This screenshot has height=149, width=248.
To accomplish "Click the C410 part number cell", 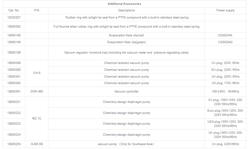I will tap(37, 73).
